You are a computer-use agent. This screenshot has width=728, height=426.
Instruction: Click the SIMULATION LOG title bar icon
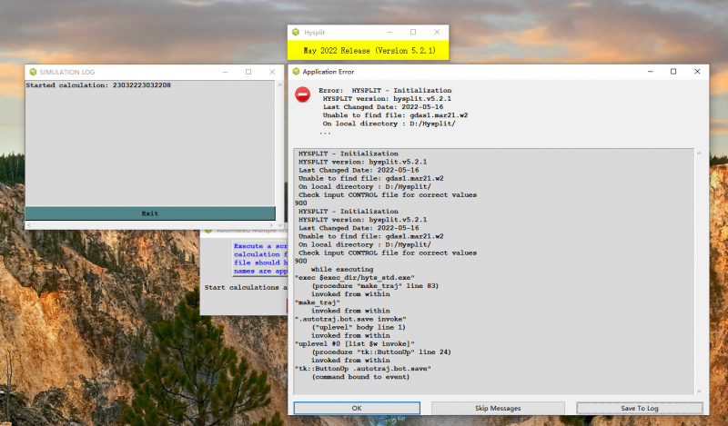33,72
